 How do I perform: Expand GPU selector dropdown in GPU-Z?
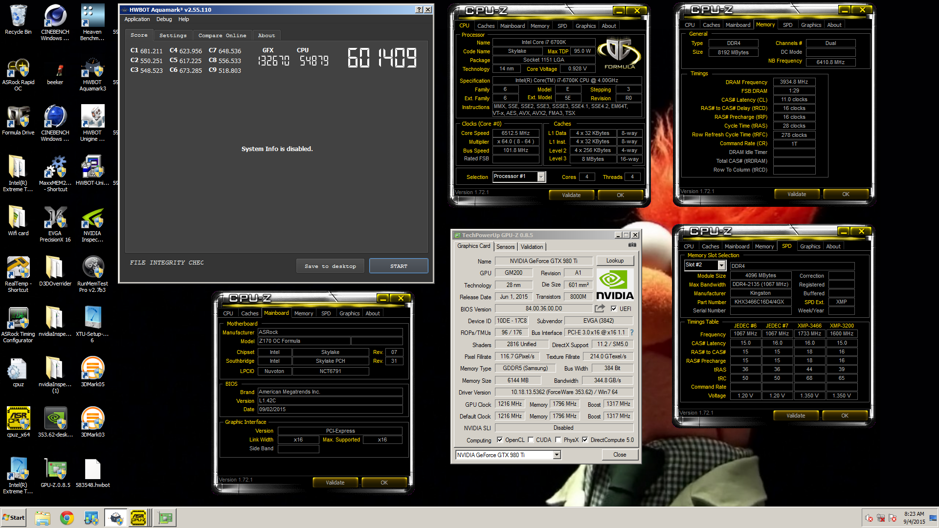[x=557, y=455]
